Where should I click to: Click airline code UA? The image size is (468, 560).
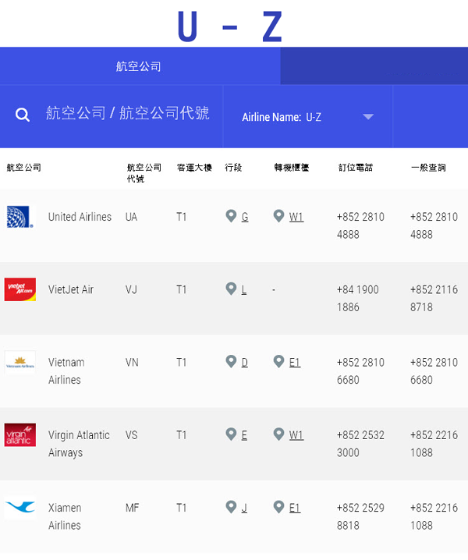[x=131, y=217]
